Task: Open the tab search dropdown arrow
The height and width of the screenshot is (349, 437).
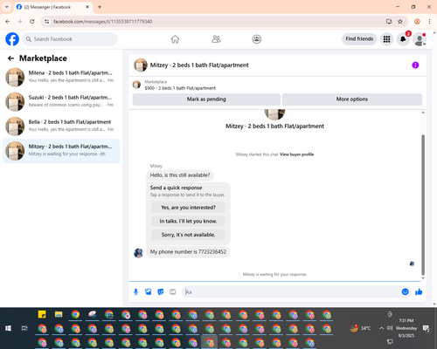Action: (x=7, y=7)
